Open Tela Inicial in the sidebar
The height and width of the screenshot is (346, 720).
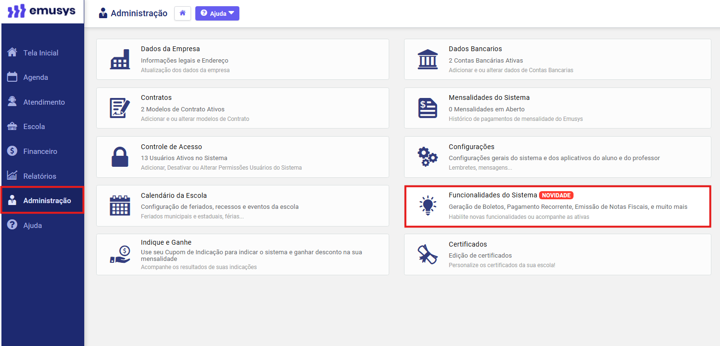[x=41, y=53]
